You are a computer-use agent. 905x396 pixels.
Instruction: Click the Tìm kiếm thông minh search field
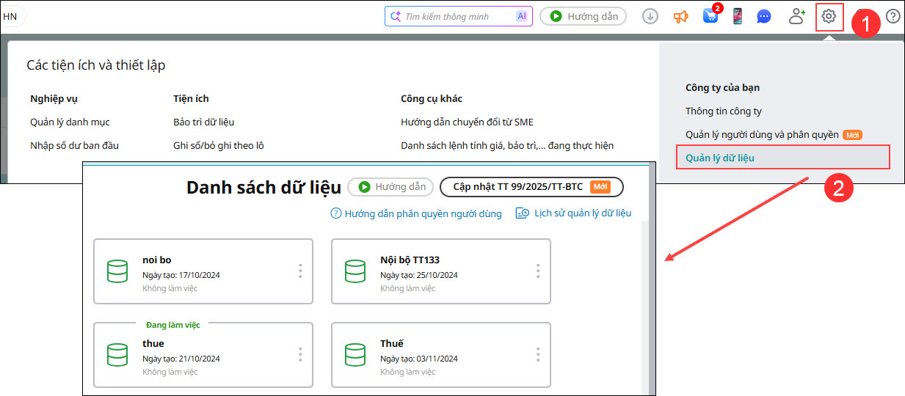(x=457, y=16)
